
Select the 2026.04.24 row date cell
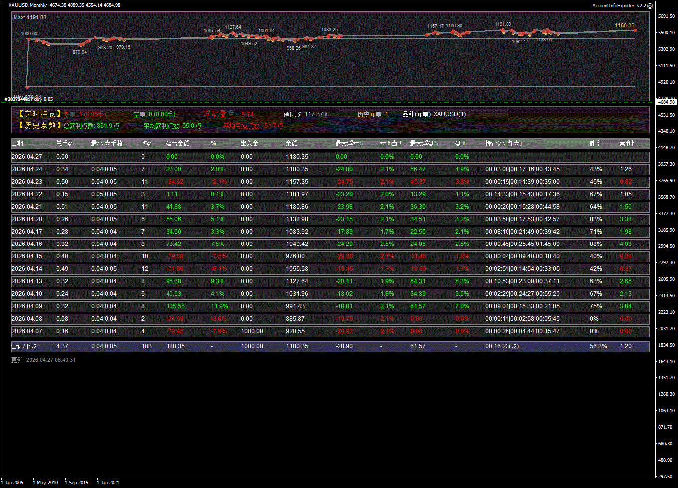pos(26,169)
